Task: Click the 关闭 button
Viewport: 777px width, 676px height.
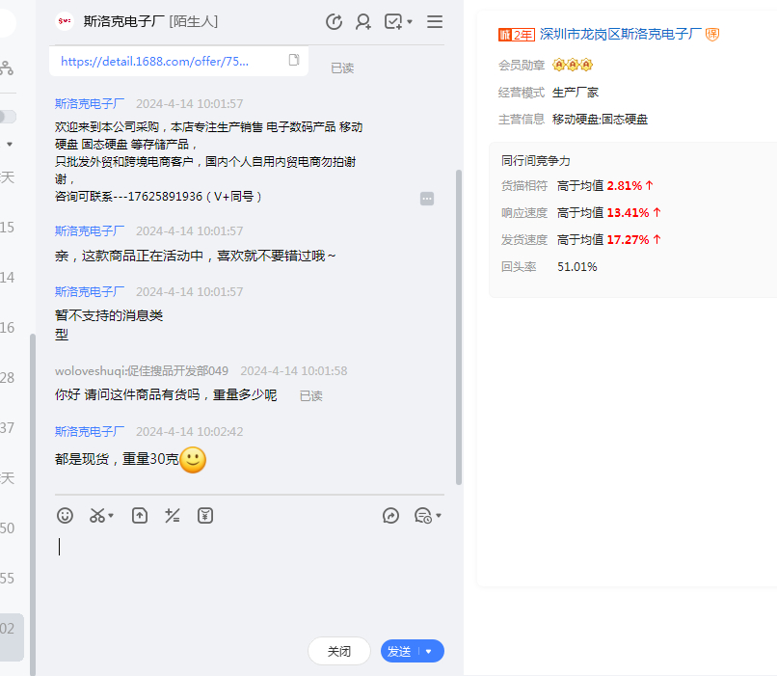Action: pyautogui.click(x=339, y=652)
